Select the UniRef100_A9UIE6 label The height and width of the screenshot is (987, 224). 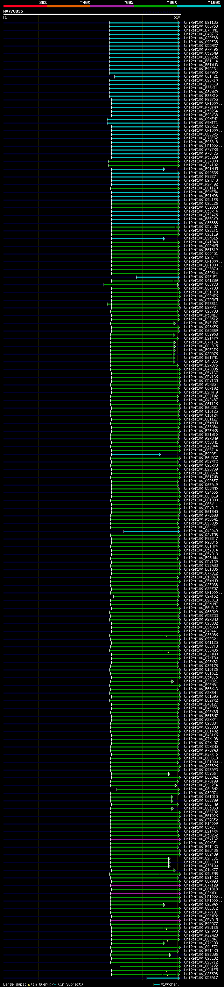(x=201, y=928)
